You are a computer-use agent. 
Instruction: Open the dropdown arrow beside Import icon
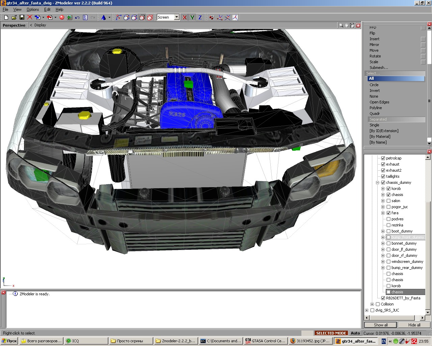pyautogui.click(x=43, y=17)
